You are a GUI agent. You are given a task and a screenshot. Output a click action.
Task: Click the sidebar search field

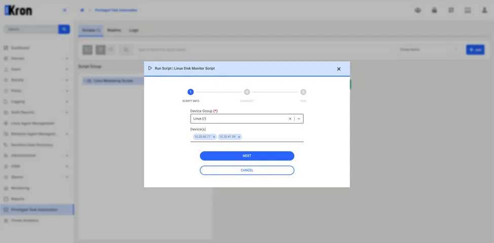[31, 29]
